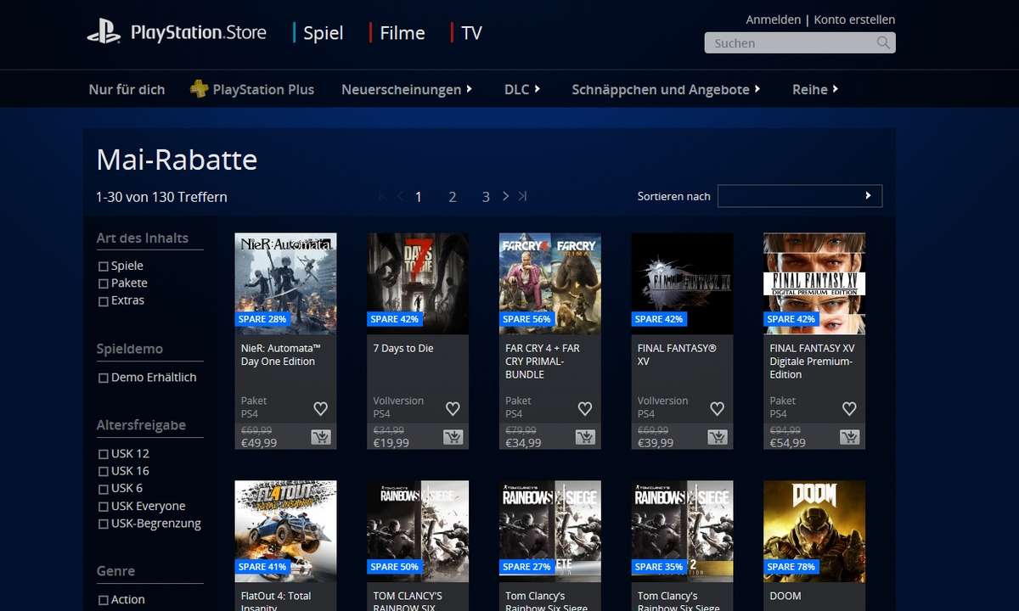
Task: Wishlist FINAL FANTASY XV Vollversion heart
Action: (x=718, y=409)
